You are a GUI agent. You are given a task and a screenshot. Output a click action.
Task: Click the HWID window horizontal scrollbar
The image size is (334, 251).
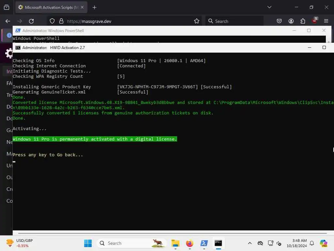pyautogui.click(x=173, y=233)
